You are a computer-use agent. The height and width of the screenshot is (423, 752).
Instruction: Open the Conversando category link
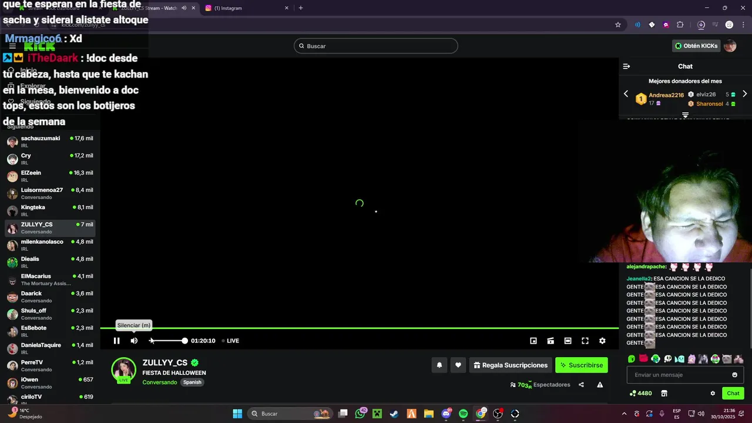[160, 382]
